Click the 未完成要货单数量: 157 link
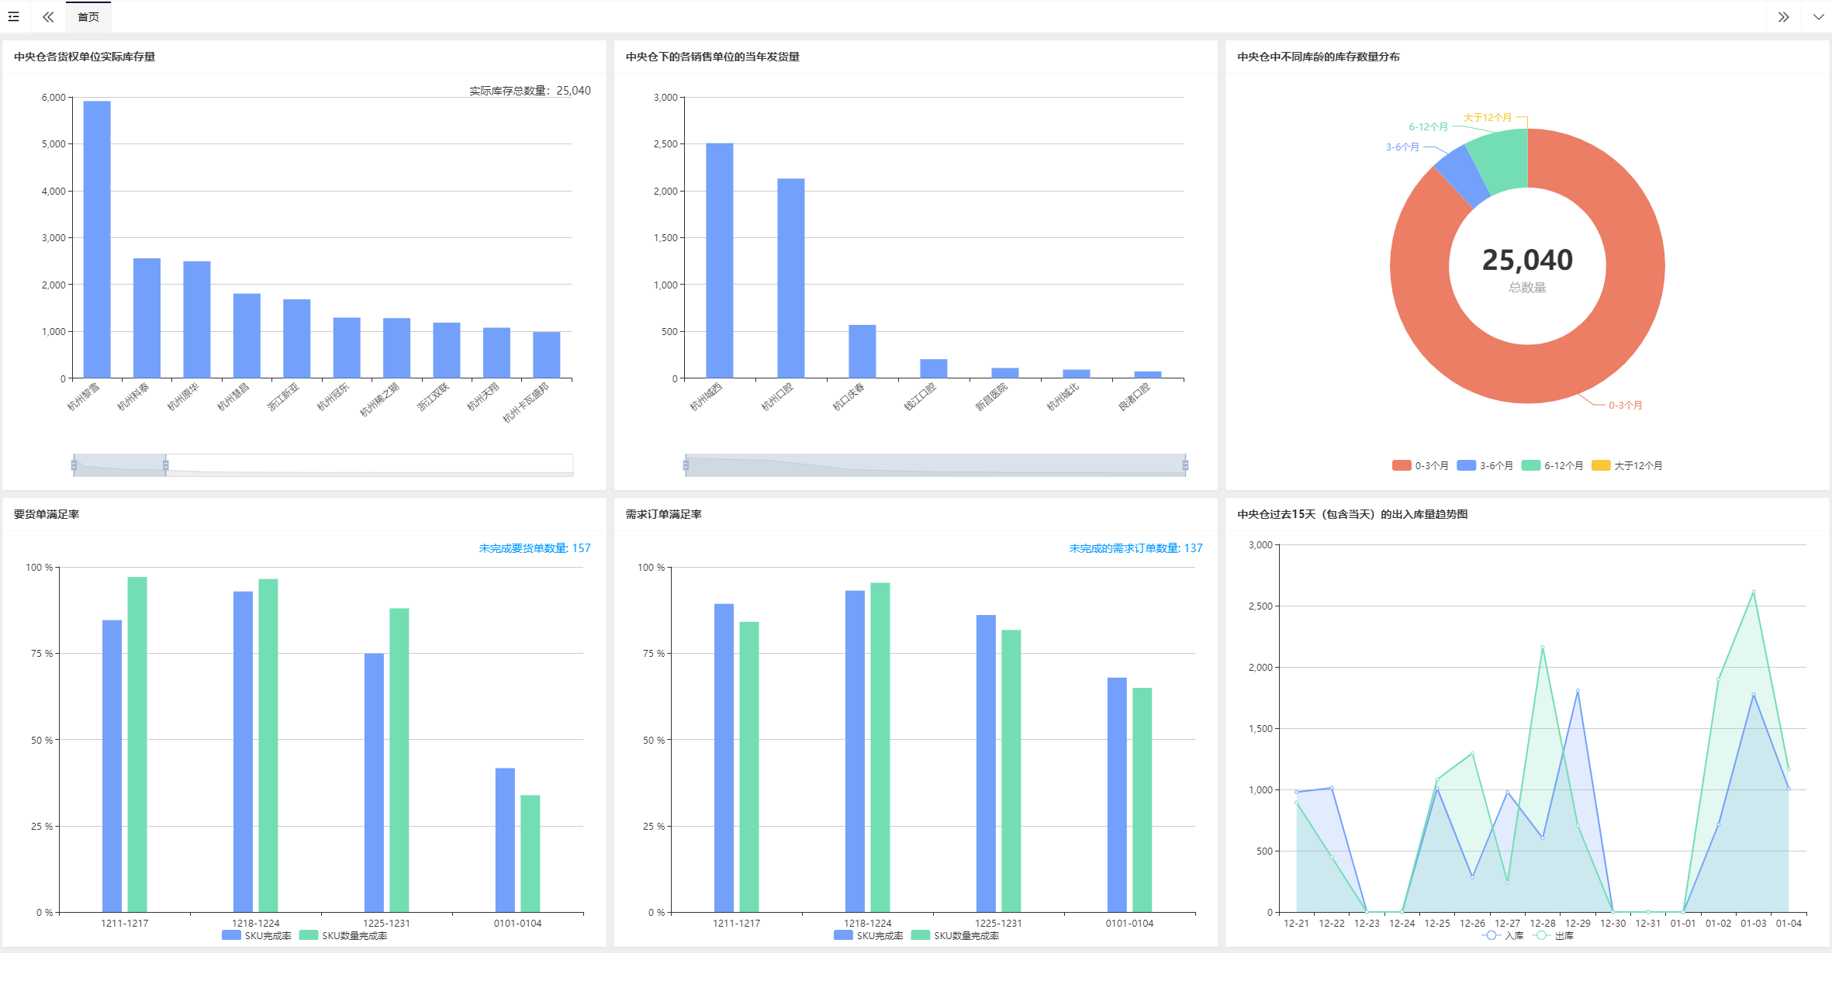Image resolution: width=1832 pixels, height=981 pixels. [x=534, y=548]
